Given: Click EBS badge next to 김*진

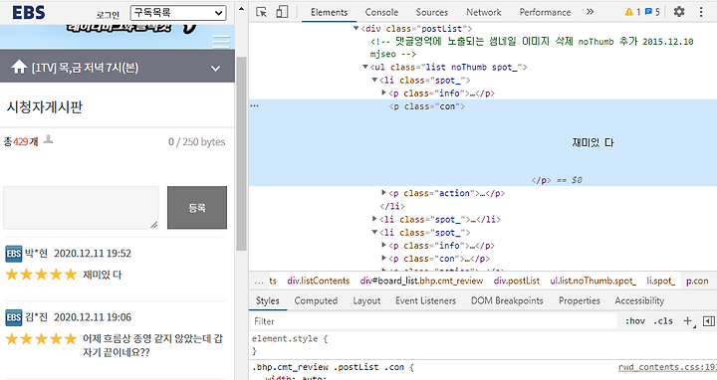Looking at the screenshot, I should [14, 317].
